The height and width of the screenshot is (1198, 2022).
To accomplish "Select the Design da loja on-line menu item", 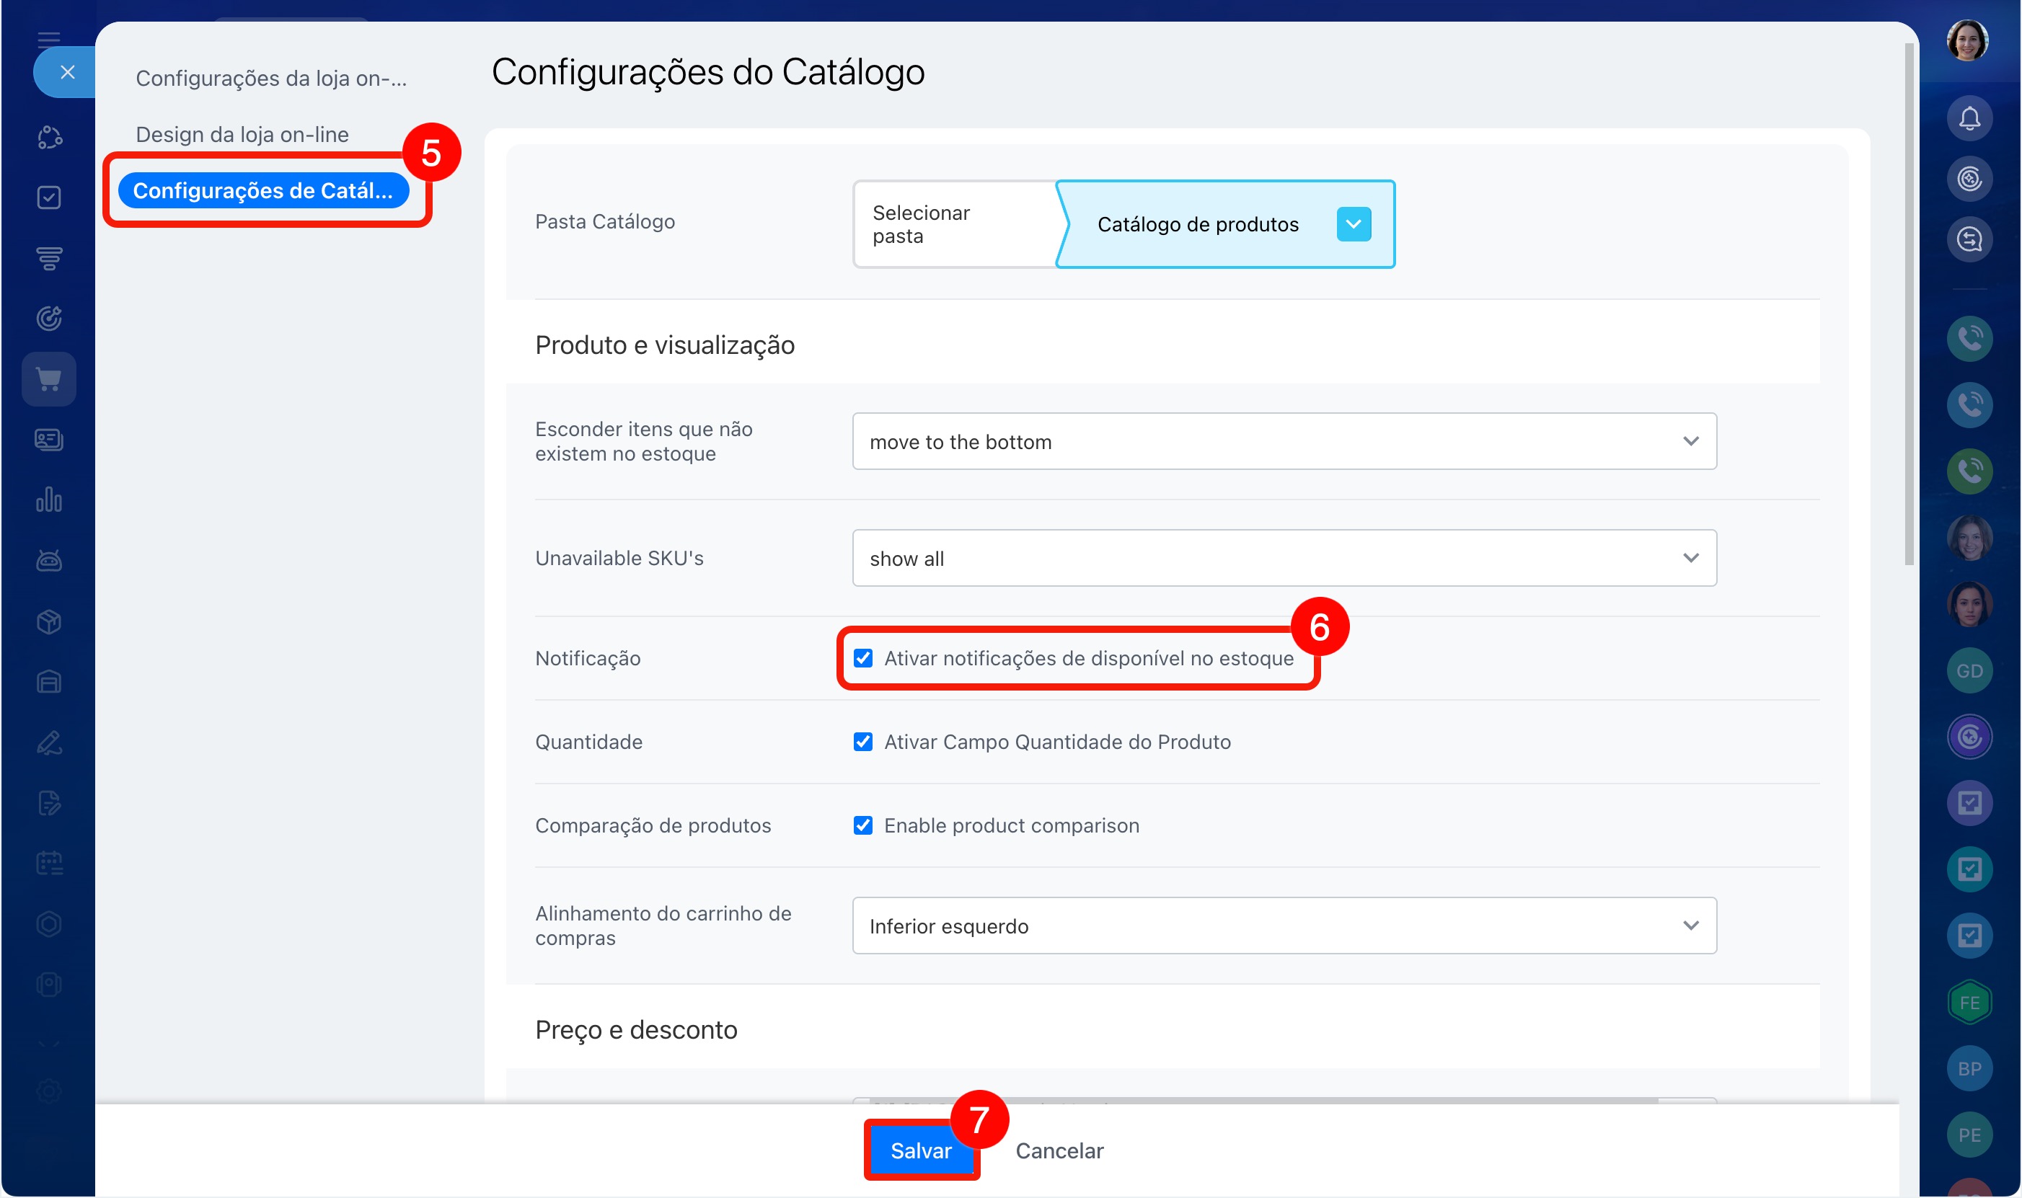I will (242, 134).
